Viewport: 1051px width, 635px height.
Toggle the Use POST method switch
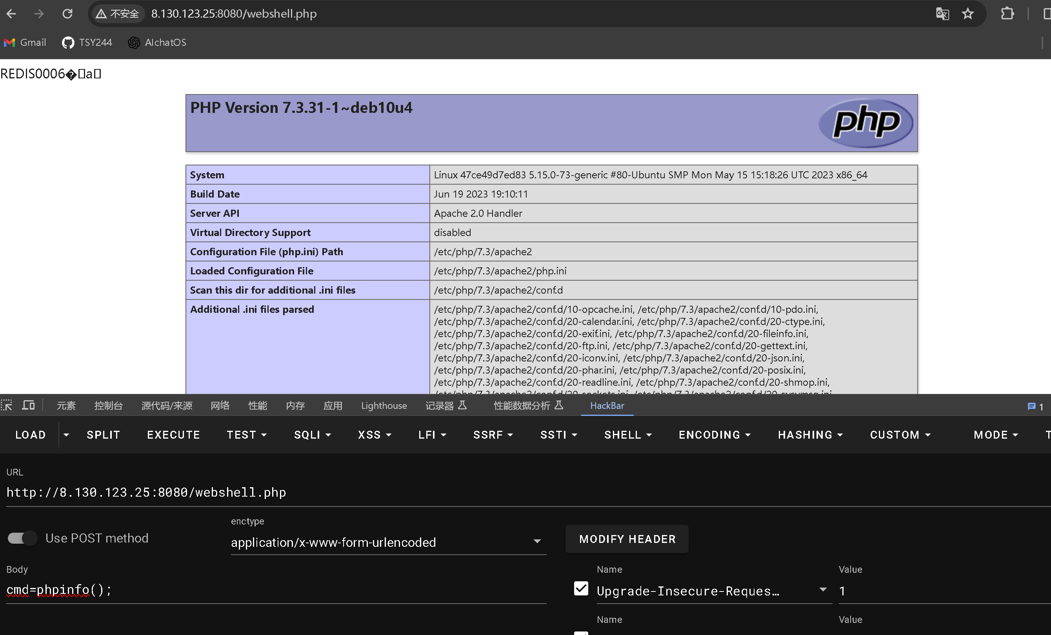click(22, 538)
